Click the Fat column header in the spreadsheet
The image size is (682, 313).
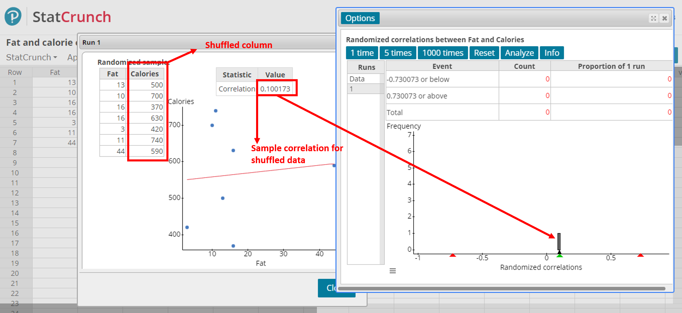[55, 72]
